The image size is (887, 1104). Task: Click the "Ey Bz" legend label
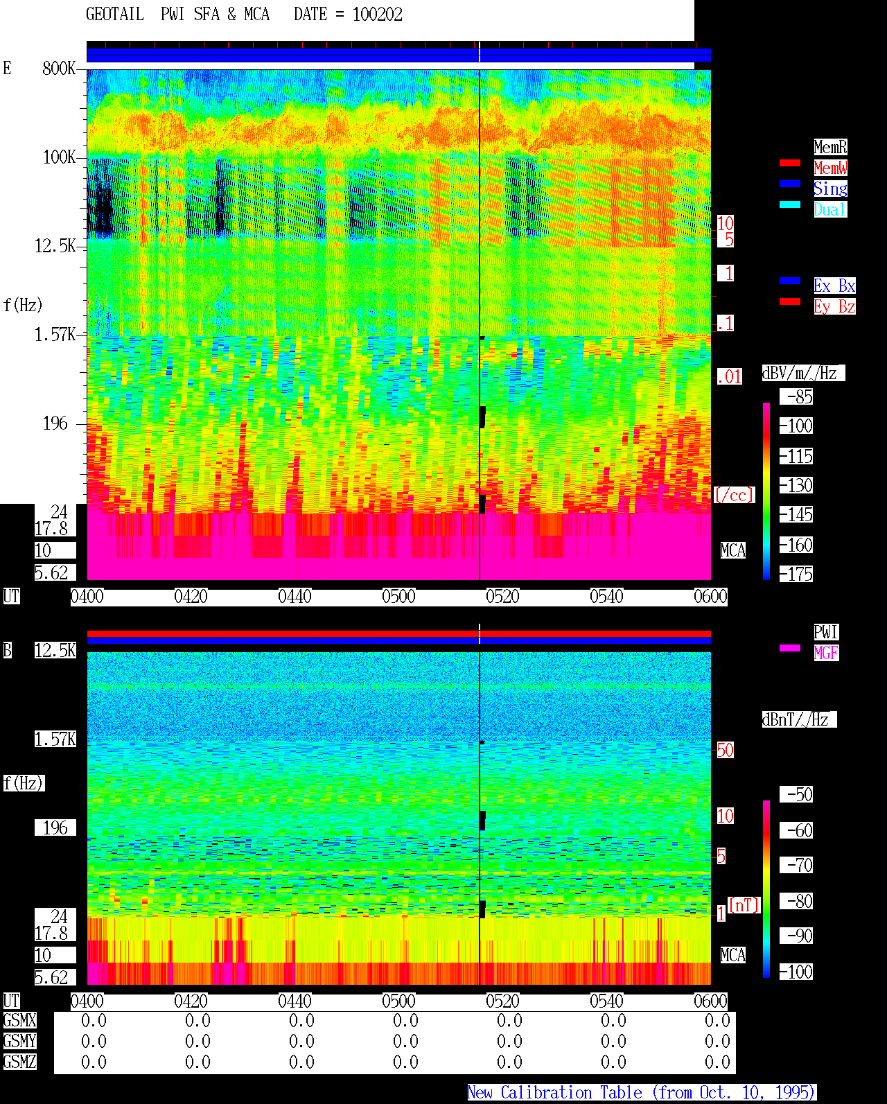coord(834,306)
